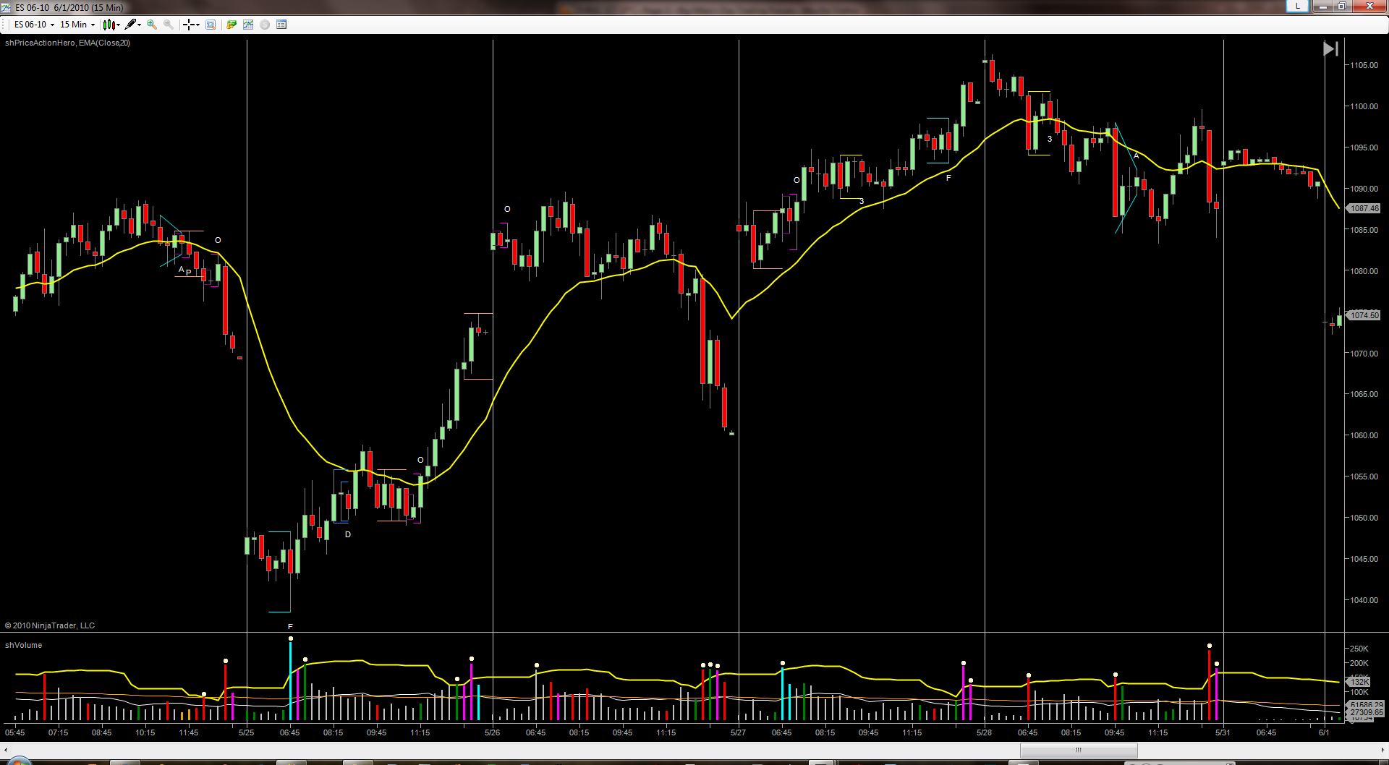Click the scrollbar left arrow
This screenshot has width=1389, height=765.
click(6, 750)
